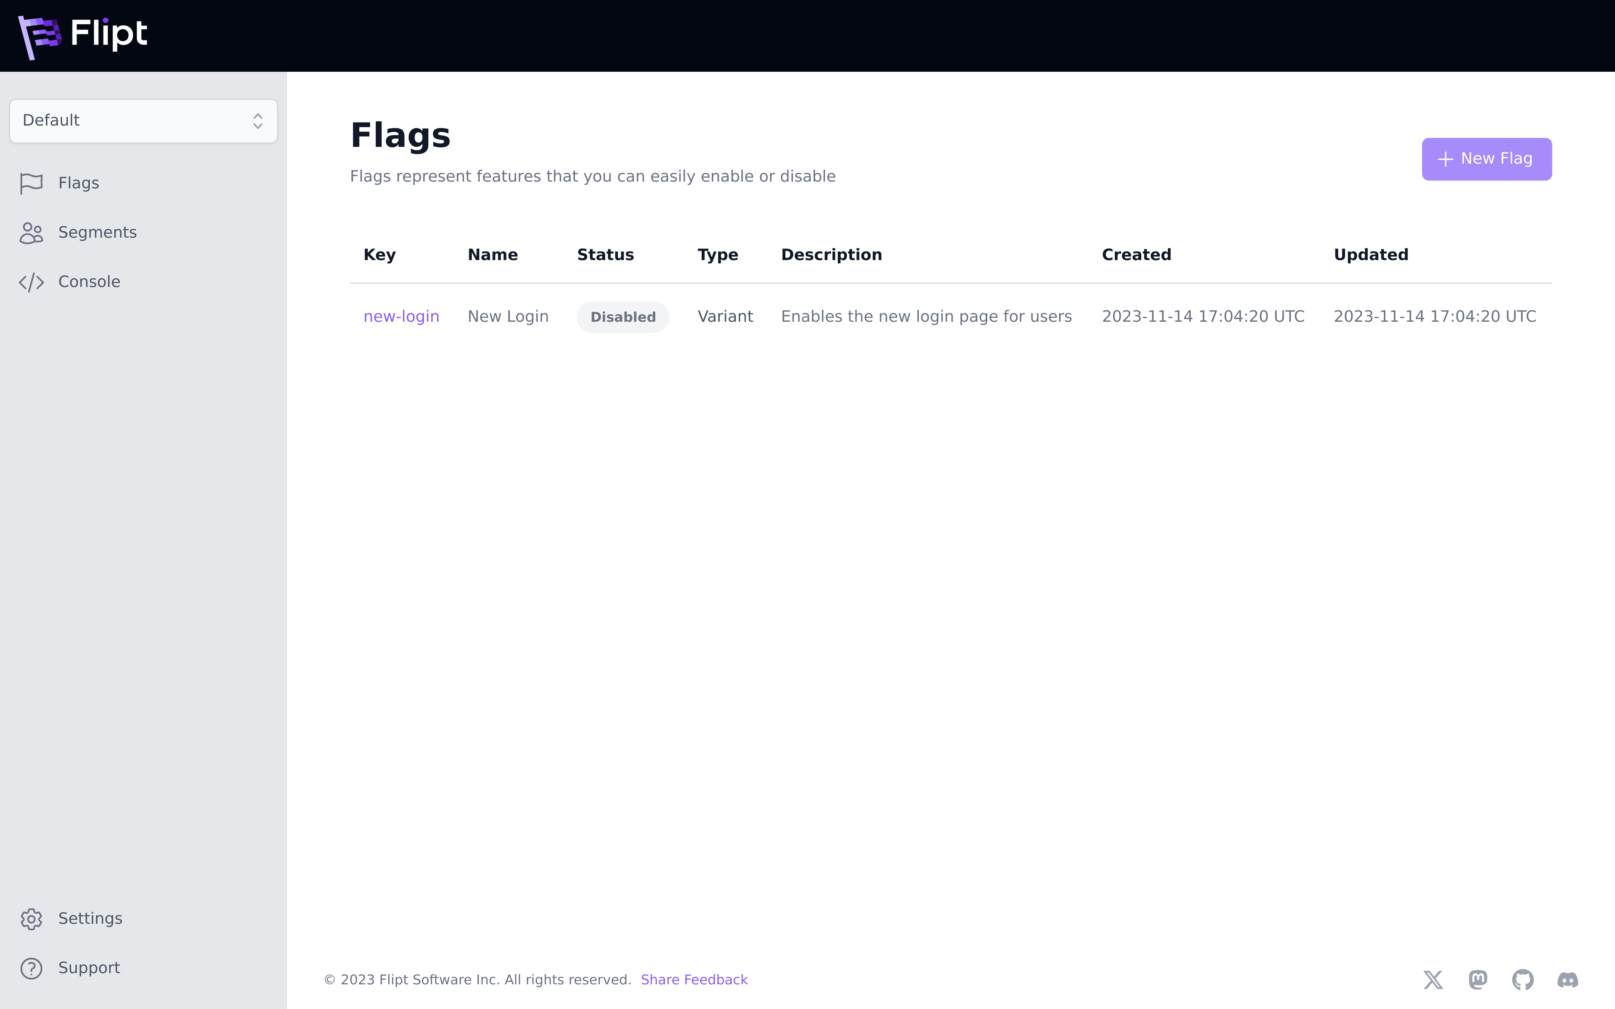Open the Console menu item
The width and height of the screenshot is (1615, 1009).
[89, 282]
